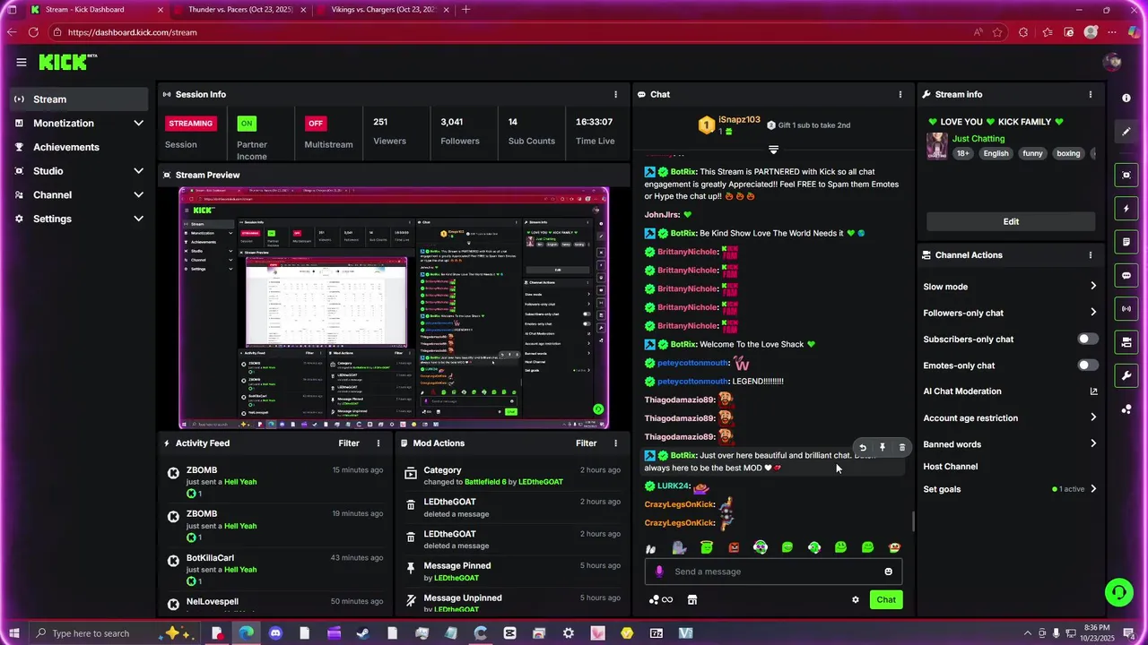Click the kicks infinity balance icon

tap(661, 600)
